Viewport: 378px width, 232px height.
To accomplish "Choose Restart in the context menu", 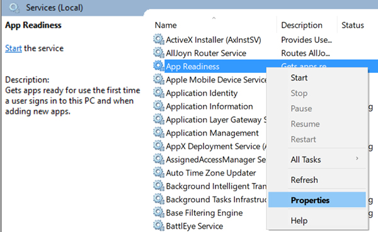I will 317,140.
